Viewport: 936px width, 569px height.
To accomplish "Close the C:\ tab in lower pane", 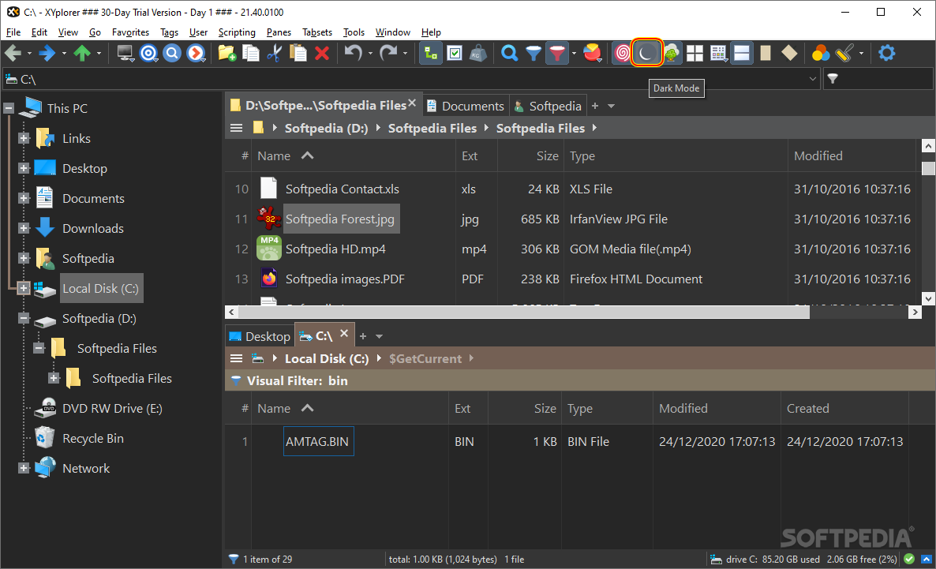I will point(344,334).
